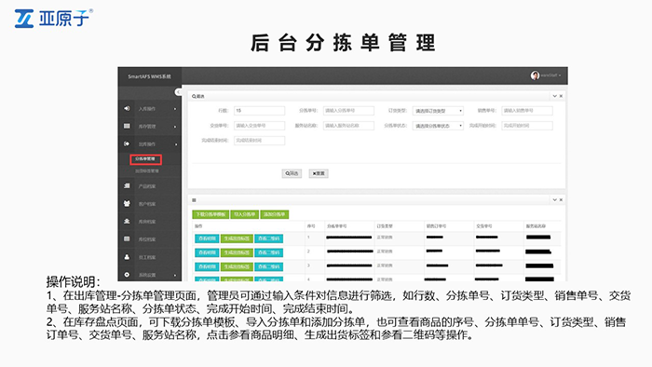Viewport: 652px width, 367px height.
Task: Click 正常销售 cell in row 1
Action: pos(385,238)
